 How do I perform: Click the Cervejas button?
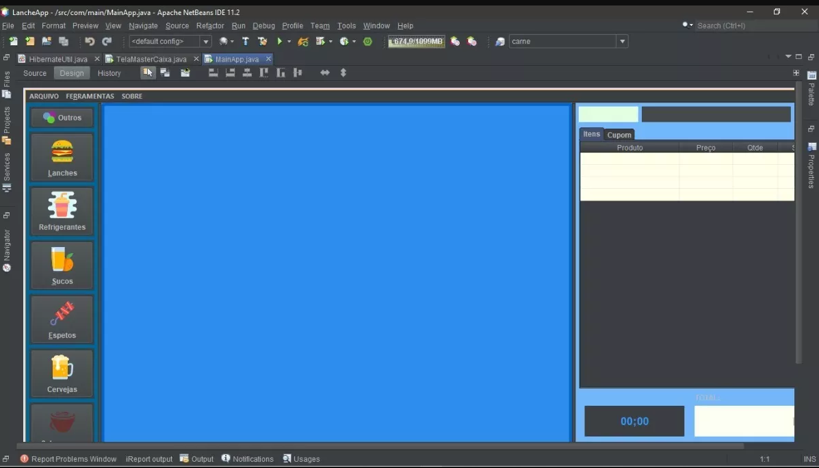62,374
